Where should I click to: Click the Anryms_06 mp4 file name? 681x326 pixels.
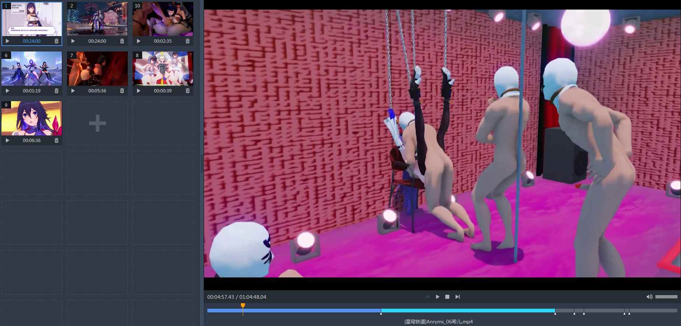coord(439,322)
